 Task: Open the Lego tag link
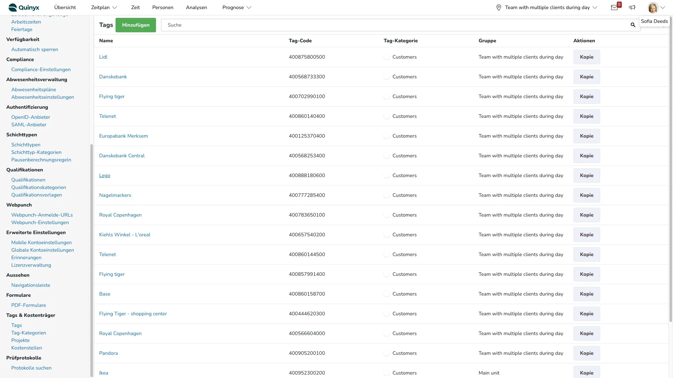click(105, 176)
